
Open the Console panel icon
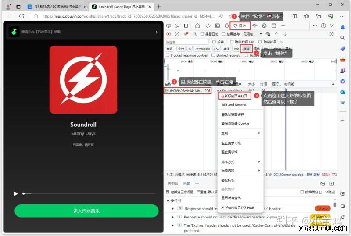[x=217, y=26]
